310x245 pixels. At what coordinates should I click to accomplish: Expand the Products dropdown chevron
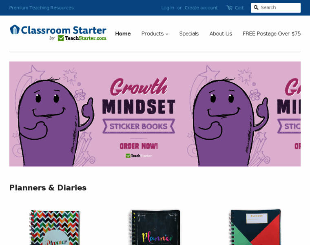coord(167,34)
